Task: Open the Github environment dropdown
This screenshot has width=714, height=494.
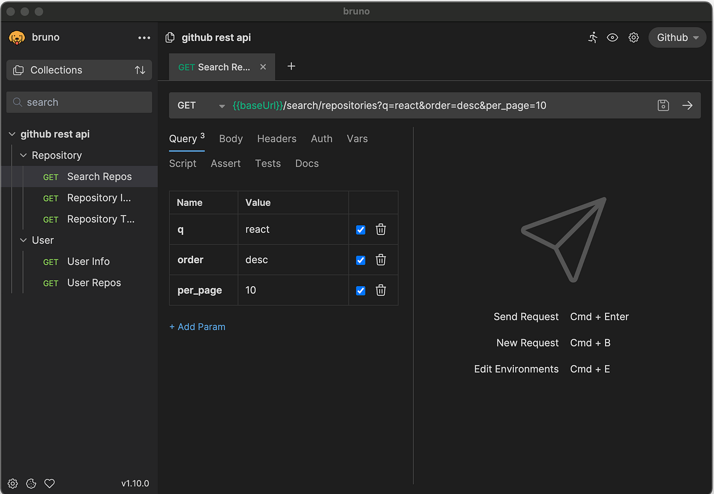Action: (x=677, y=37)
